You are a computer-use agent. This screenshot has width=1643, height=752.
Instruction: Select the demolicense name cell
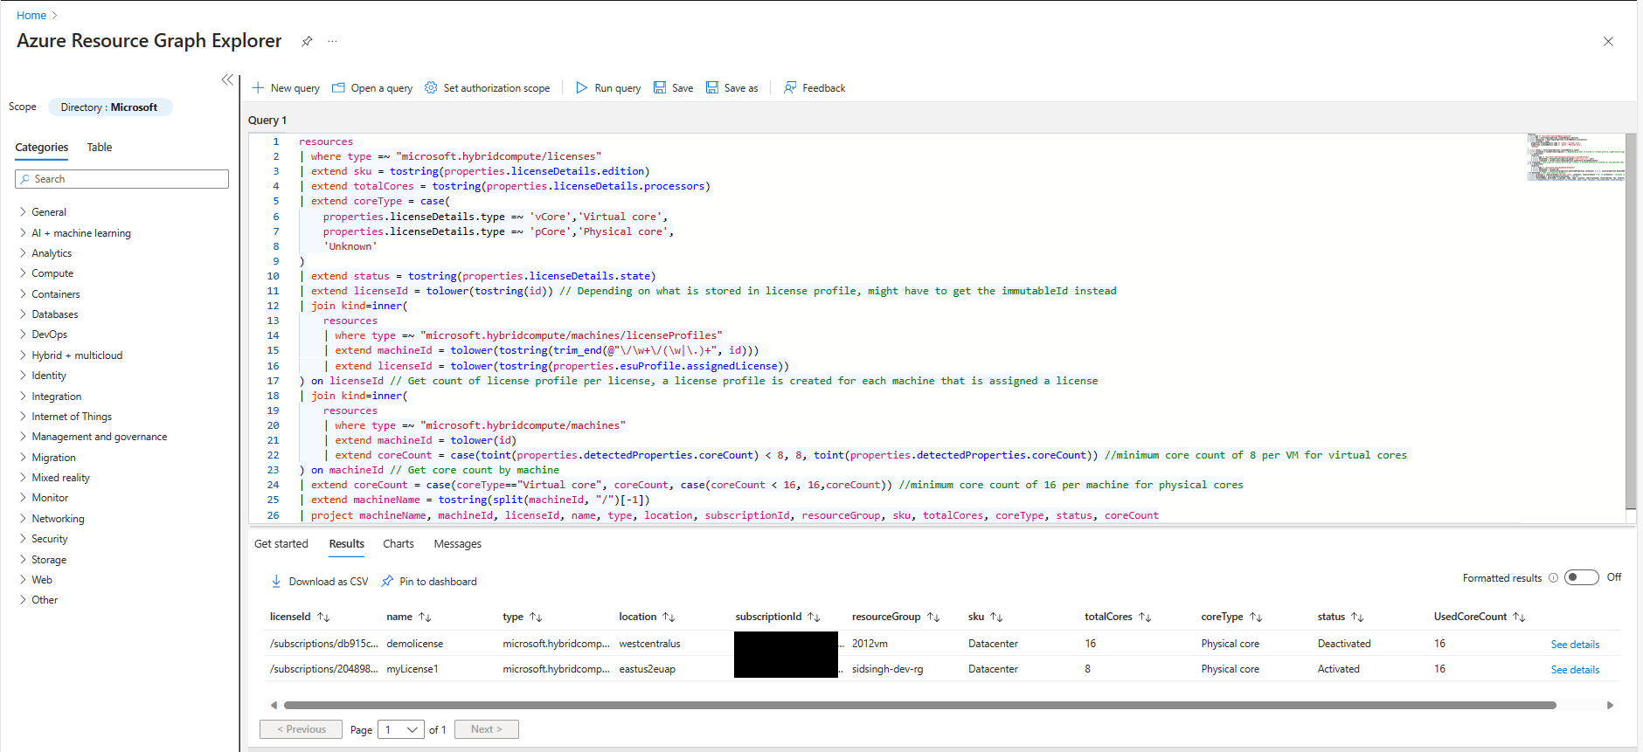click(415, 644)
